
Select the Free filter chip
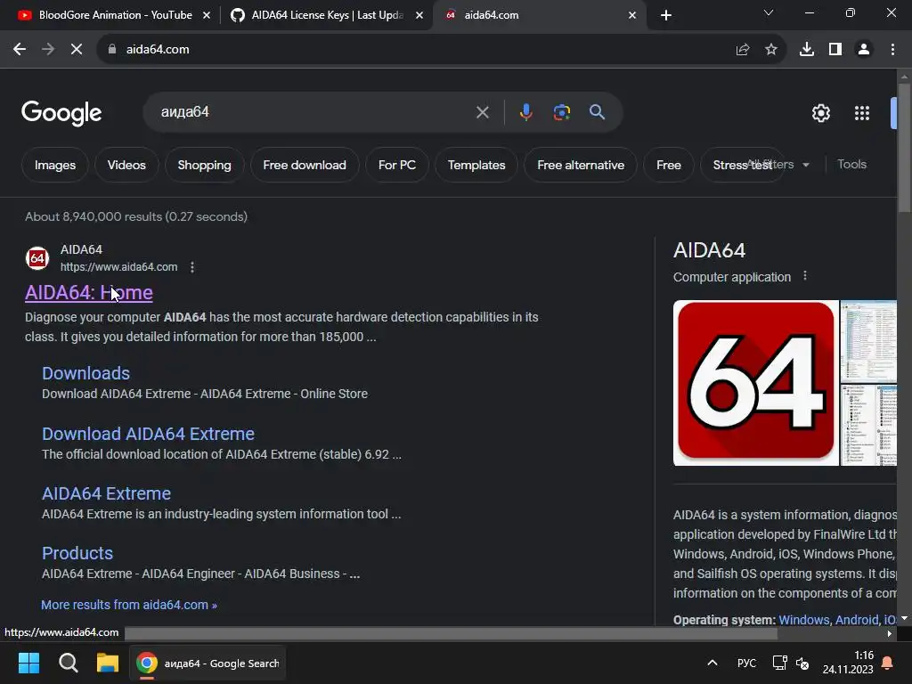[x=669, y=165]
